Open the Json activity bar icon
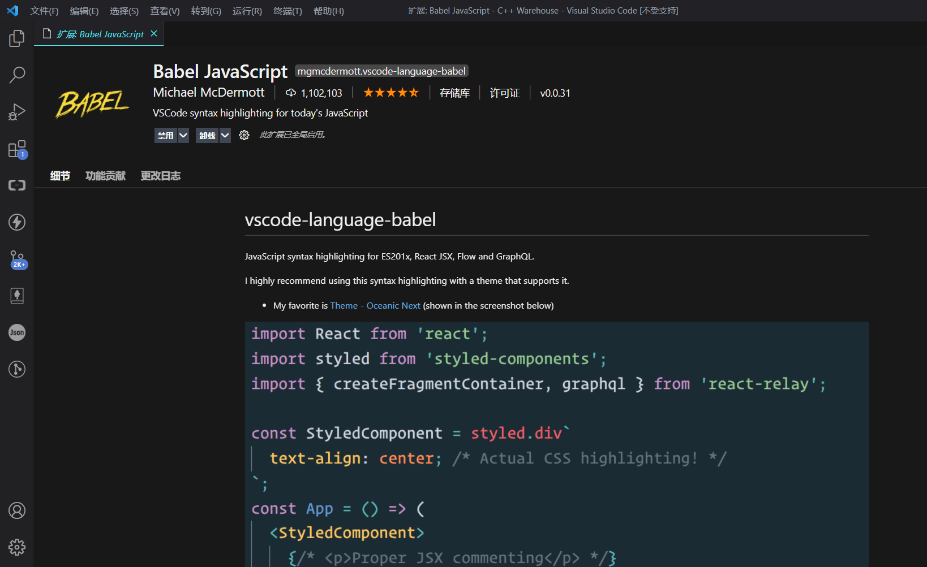Image resolution: width=927 pixels, height=567 pixels. (x=17, y=332)
